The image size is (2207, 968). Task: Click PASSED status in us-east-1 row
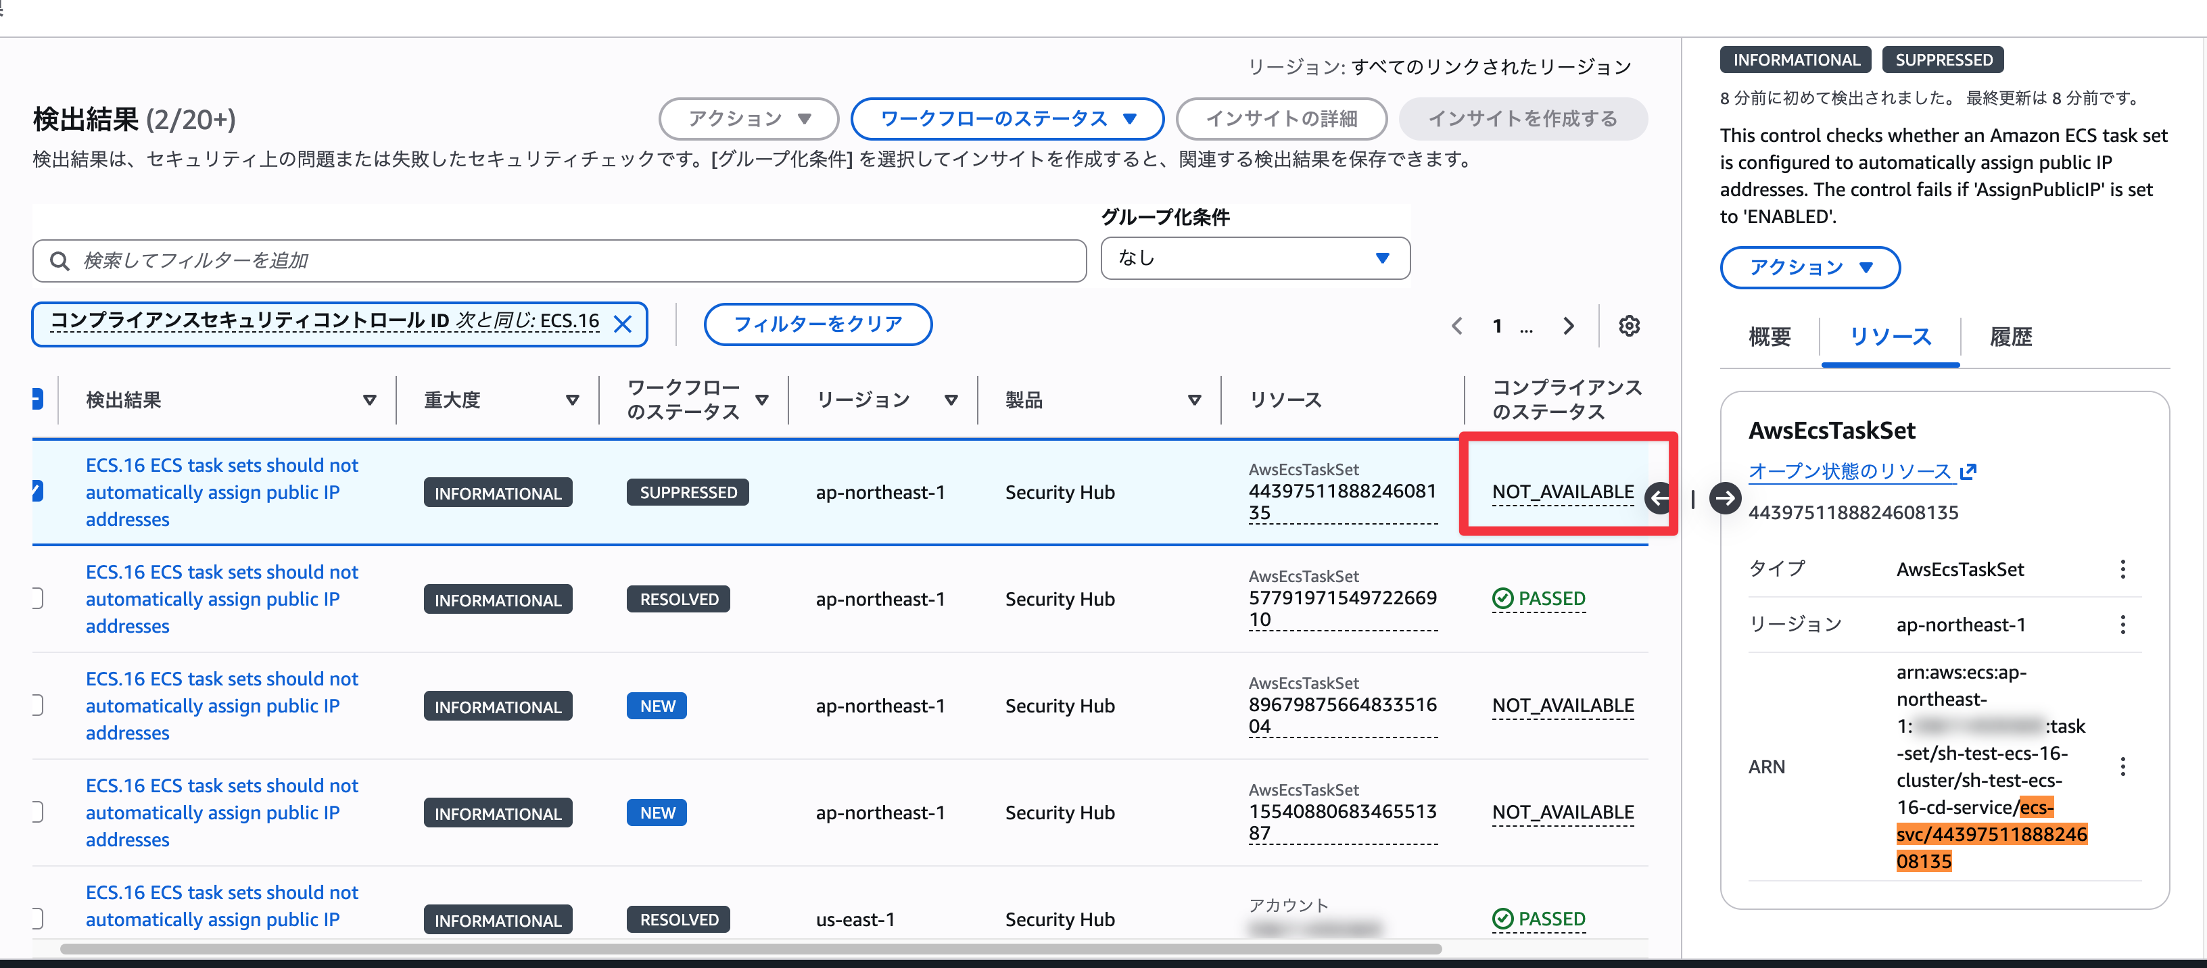point(1539,919)
